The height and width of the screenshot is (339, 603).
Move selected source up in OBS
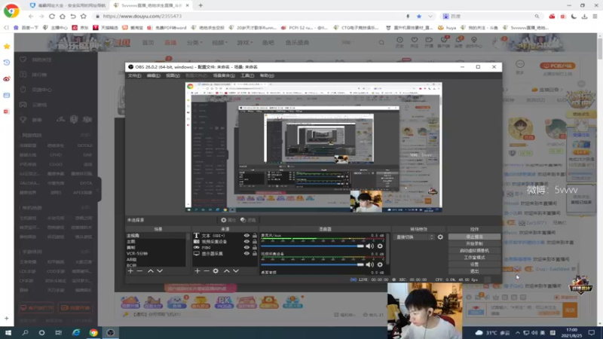227,271
